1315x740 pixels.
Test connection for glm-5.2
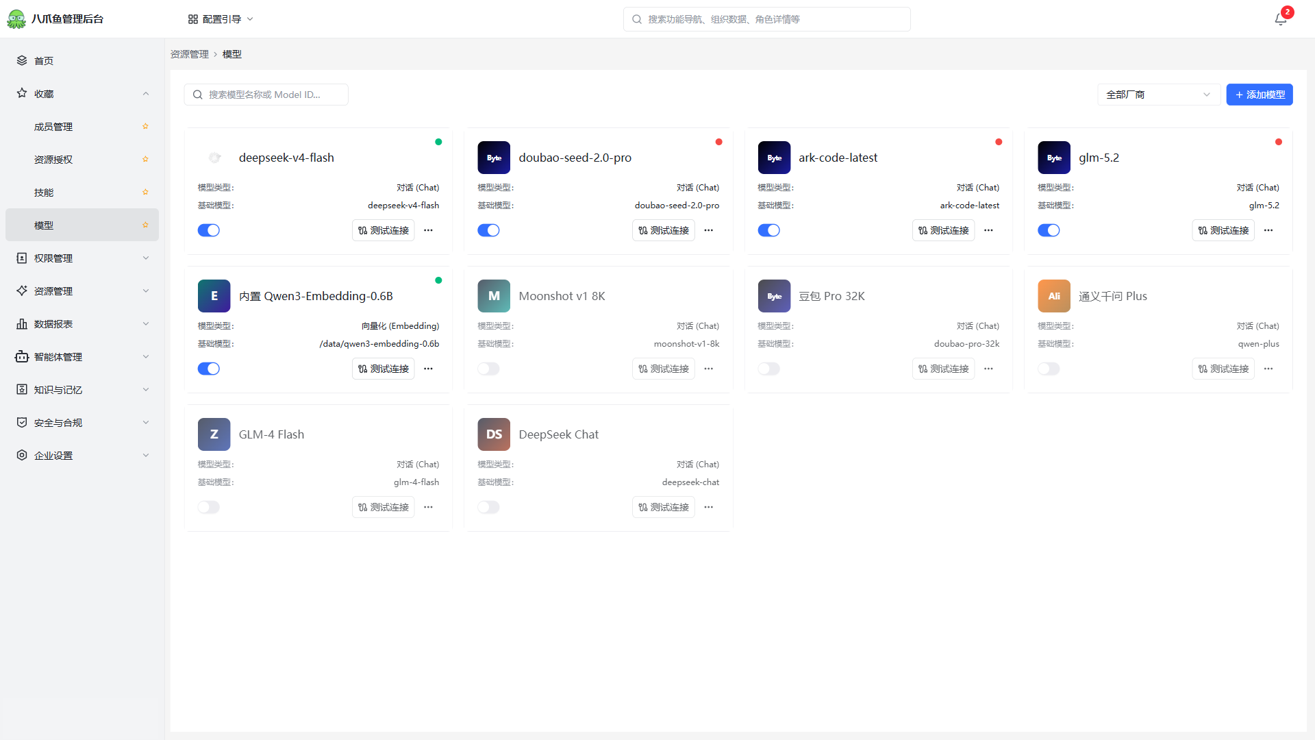click(x=1223, y=230)
